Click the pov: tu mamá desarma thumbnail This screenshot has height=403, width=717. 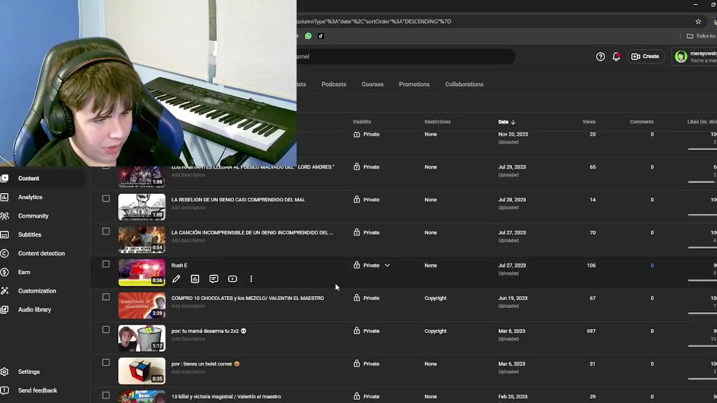(142, 338)
